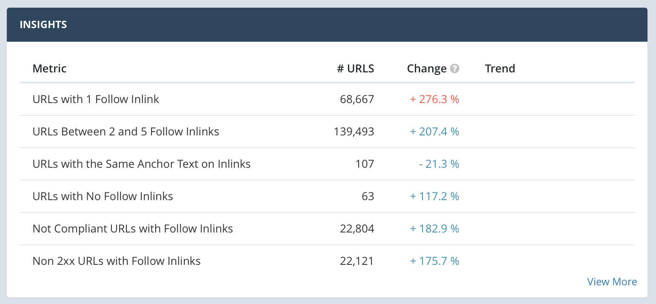Click the 107 URL count value

point(365,164)
